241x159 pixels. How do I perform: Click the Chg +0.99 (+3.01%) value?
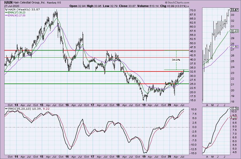click(x=173, y=6)
